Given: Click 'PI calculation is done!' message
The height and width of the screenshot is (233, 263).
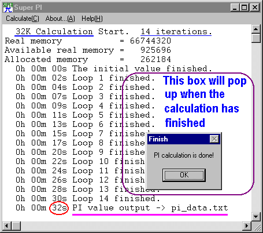Looking at the screenshot, I should 184,155.
